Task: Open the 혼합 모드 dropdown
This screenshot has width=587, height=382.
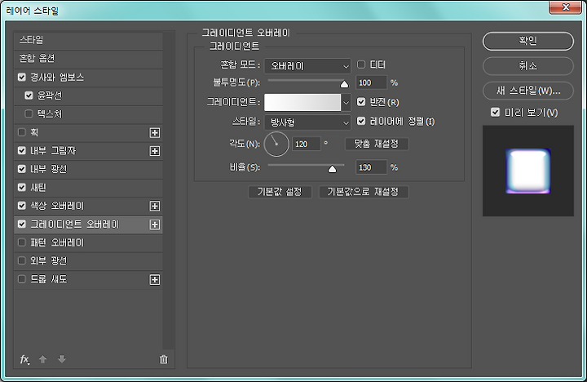Action: (307, 66)
